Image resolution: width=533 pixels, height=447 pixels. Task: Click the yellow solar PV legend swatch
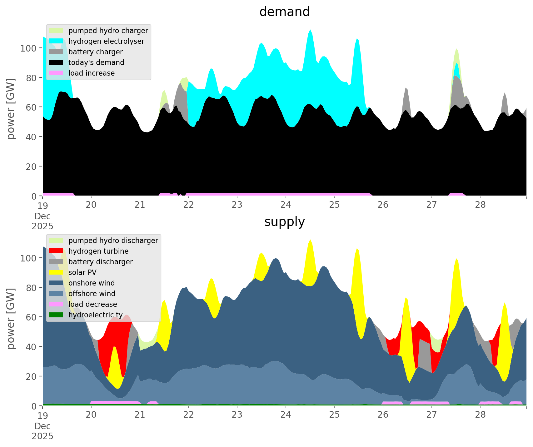coord(56,272)
